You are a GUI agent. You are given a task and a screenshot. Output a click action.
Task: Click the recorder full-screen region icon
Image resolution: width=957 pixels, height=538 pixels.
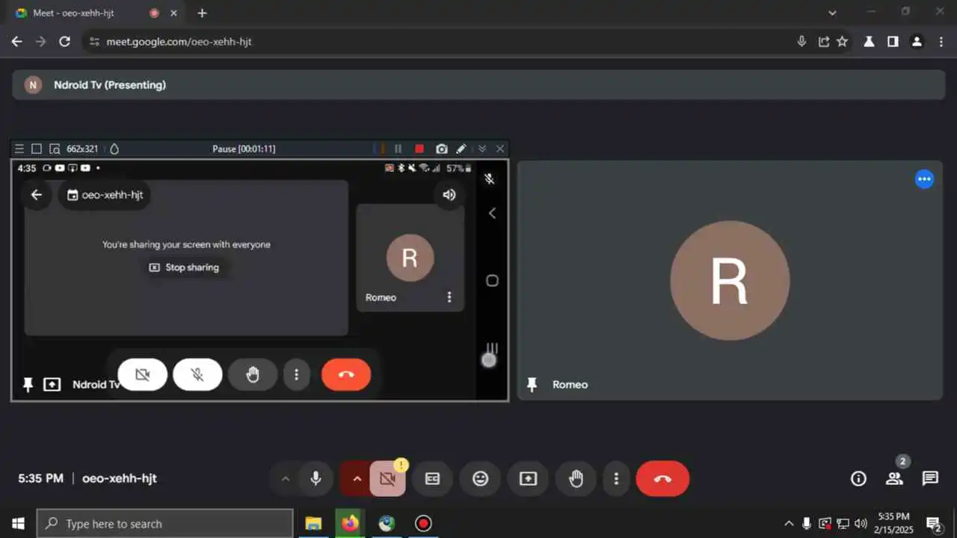tap(36, 149)
